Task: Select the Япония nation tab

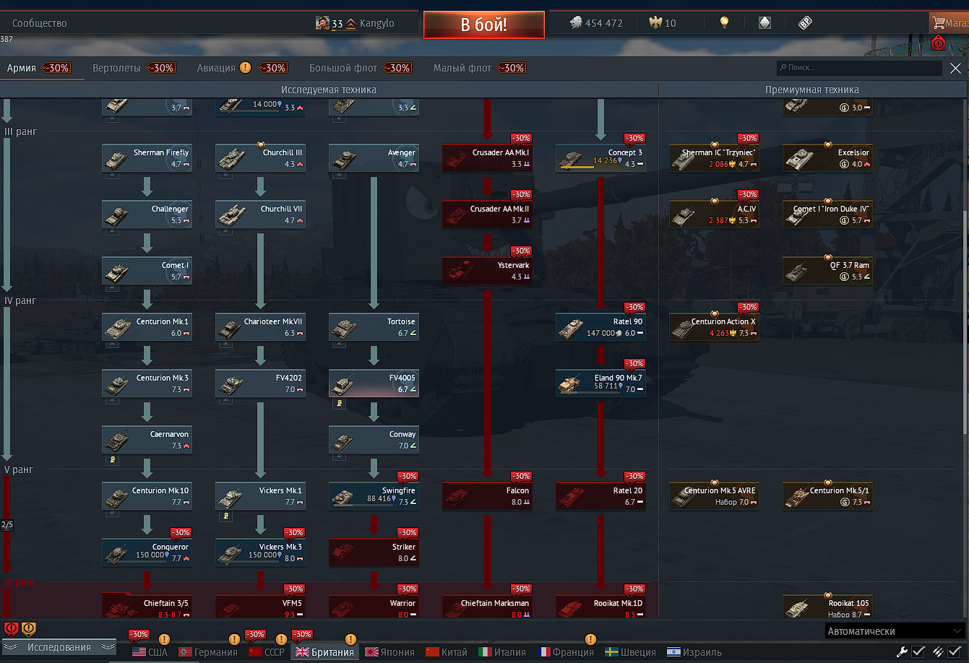Action: [x=391, y=652]
